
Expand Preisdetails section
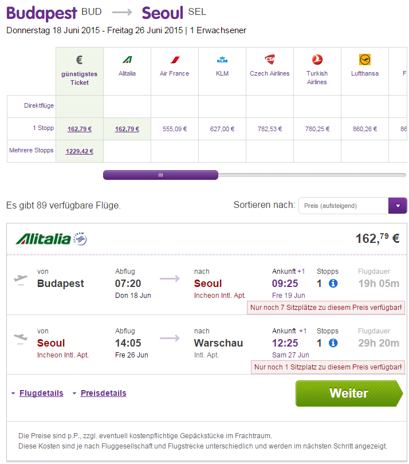tap(103, 393)
